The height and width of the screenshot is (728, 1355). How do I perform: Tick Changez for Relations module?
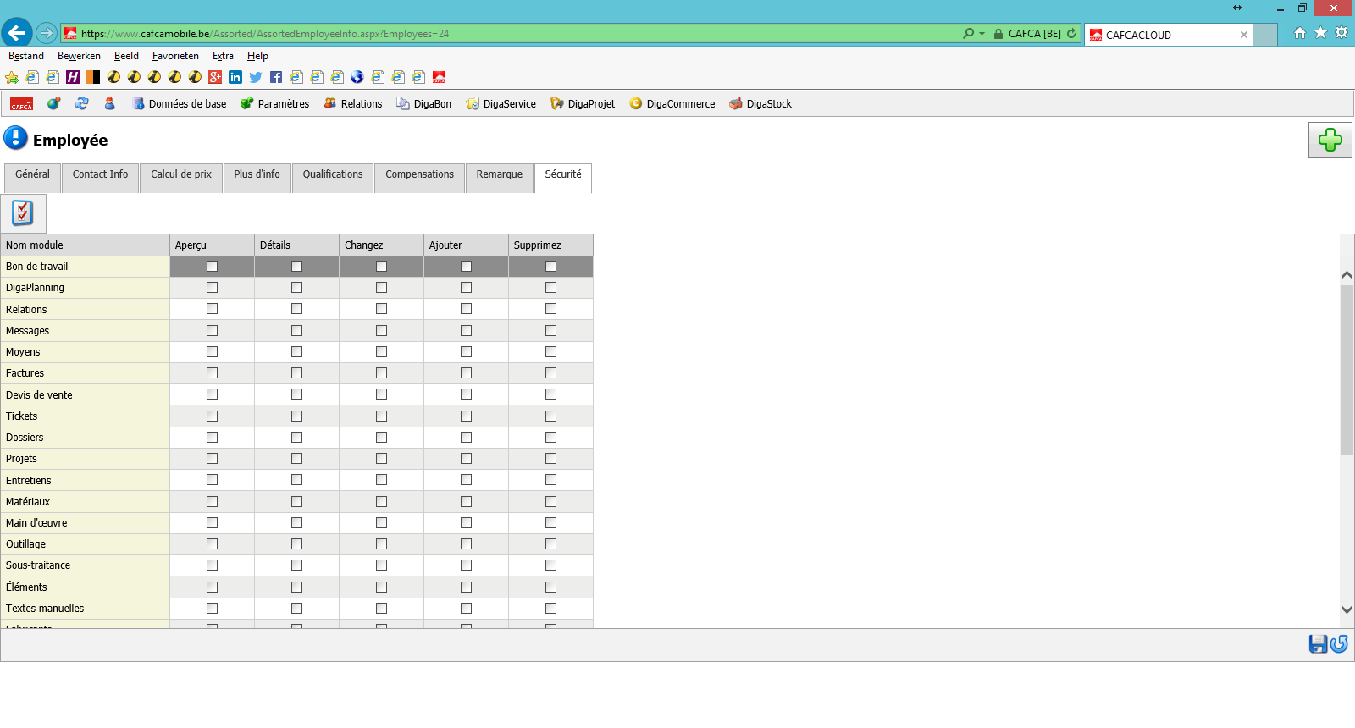pos(381,309)
